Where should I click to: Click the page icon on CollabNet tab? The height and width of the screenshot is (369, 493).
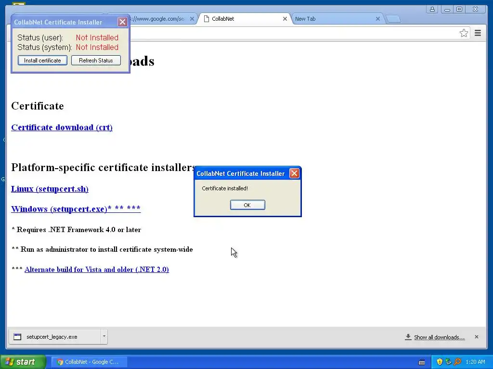pyautogui.click(x=206, y=19)
